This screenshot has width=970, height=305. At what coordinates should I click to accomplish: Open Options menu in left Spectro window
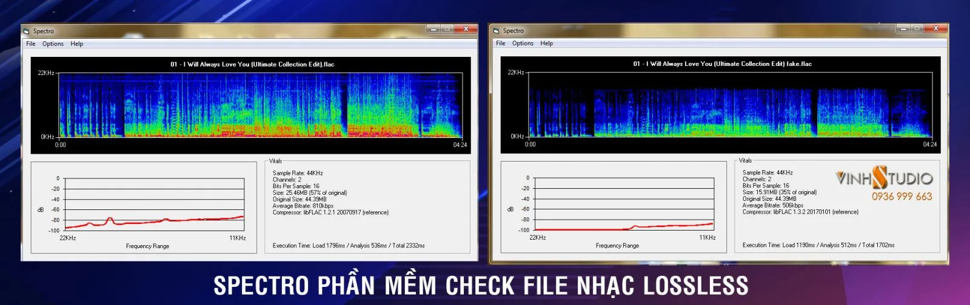(53, 44)
